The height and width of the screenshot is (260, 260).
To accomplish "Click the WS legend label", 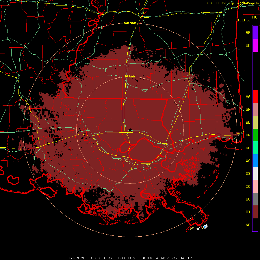I will 248,161.
